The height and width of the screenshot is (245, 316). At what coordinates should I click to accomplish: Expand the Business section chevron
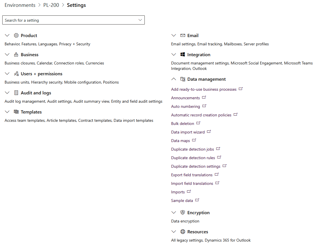coord(7,54)
